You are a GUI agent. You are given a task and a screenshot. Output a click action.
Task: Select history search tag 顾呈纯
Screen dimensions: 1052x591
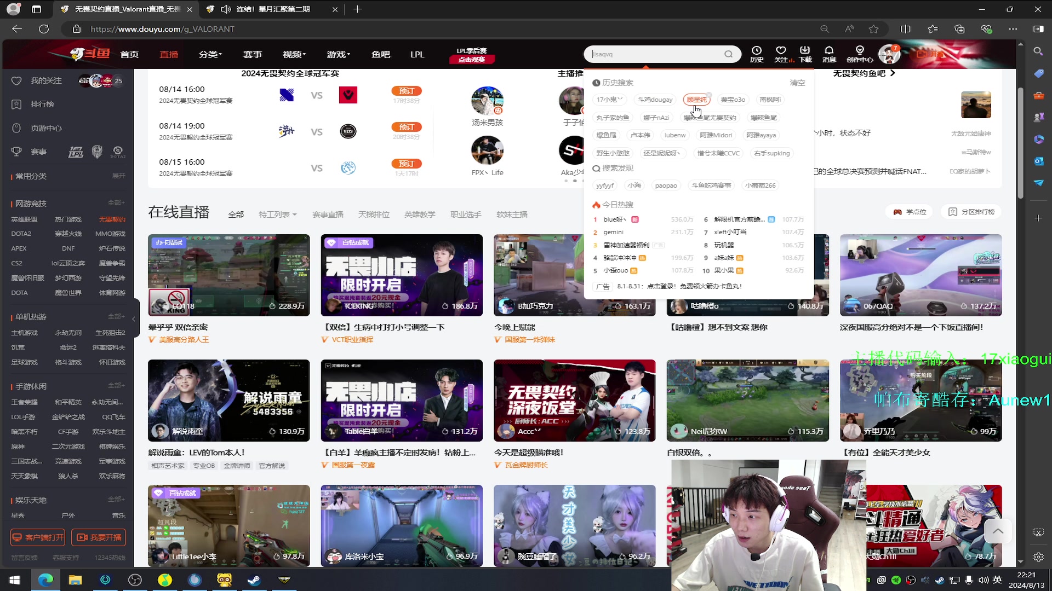(696, 100)
